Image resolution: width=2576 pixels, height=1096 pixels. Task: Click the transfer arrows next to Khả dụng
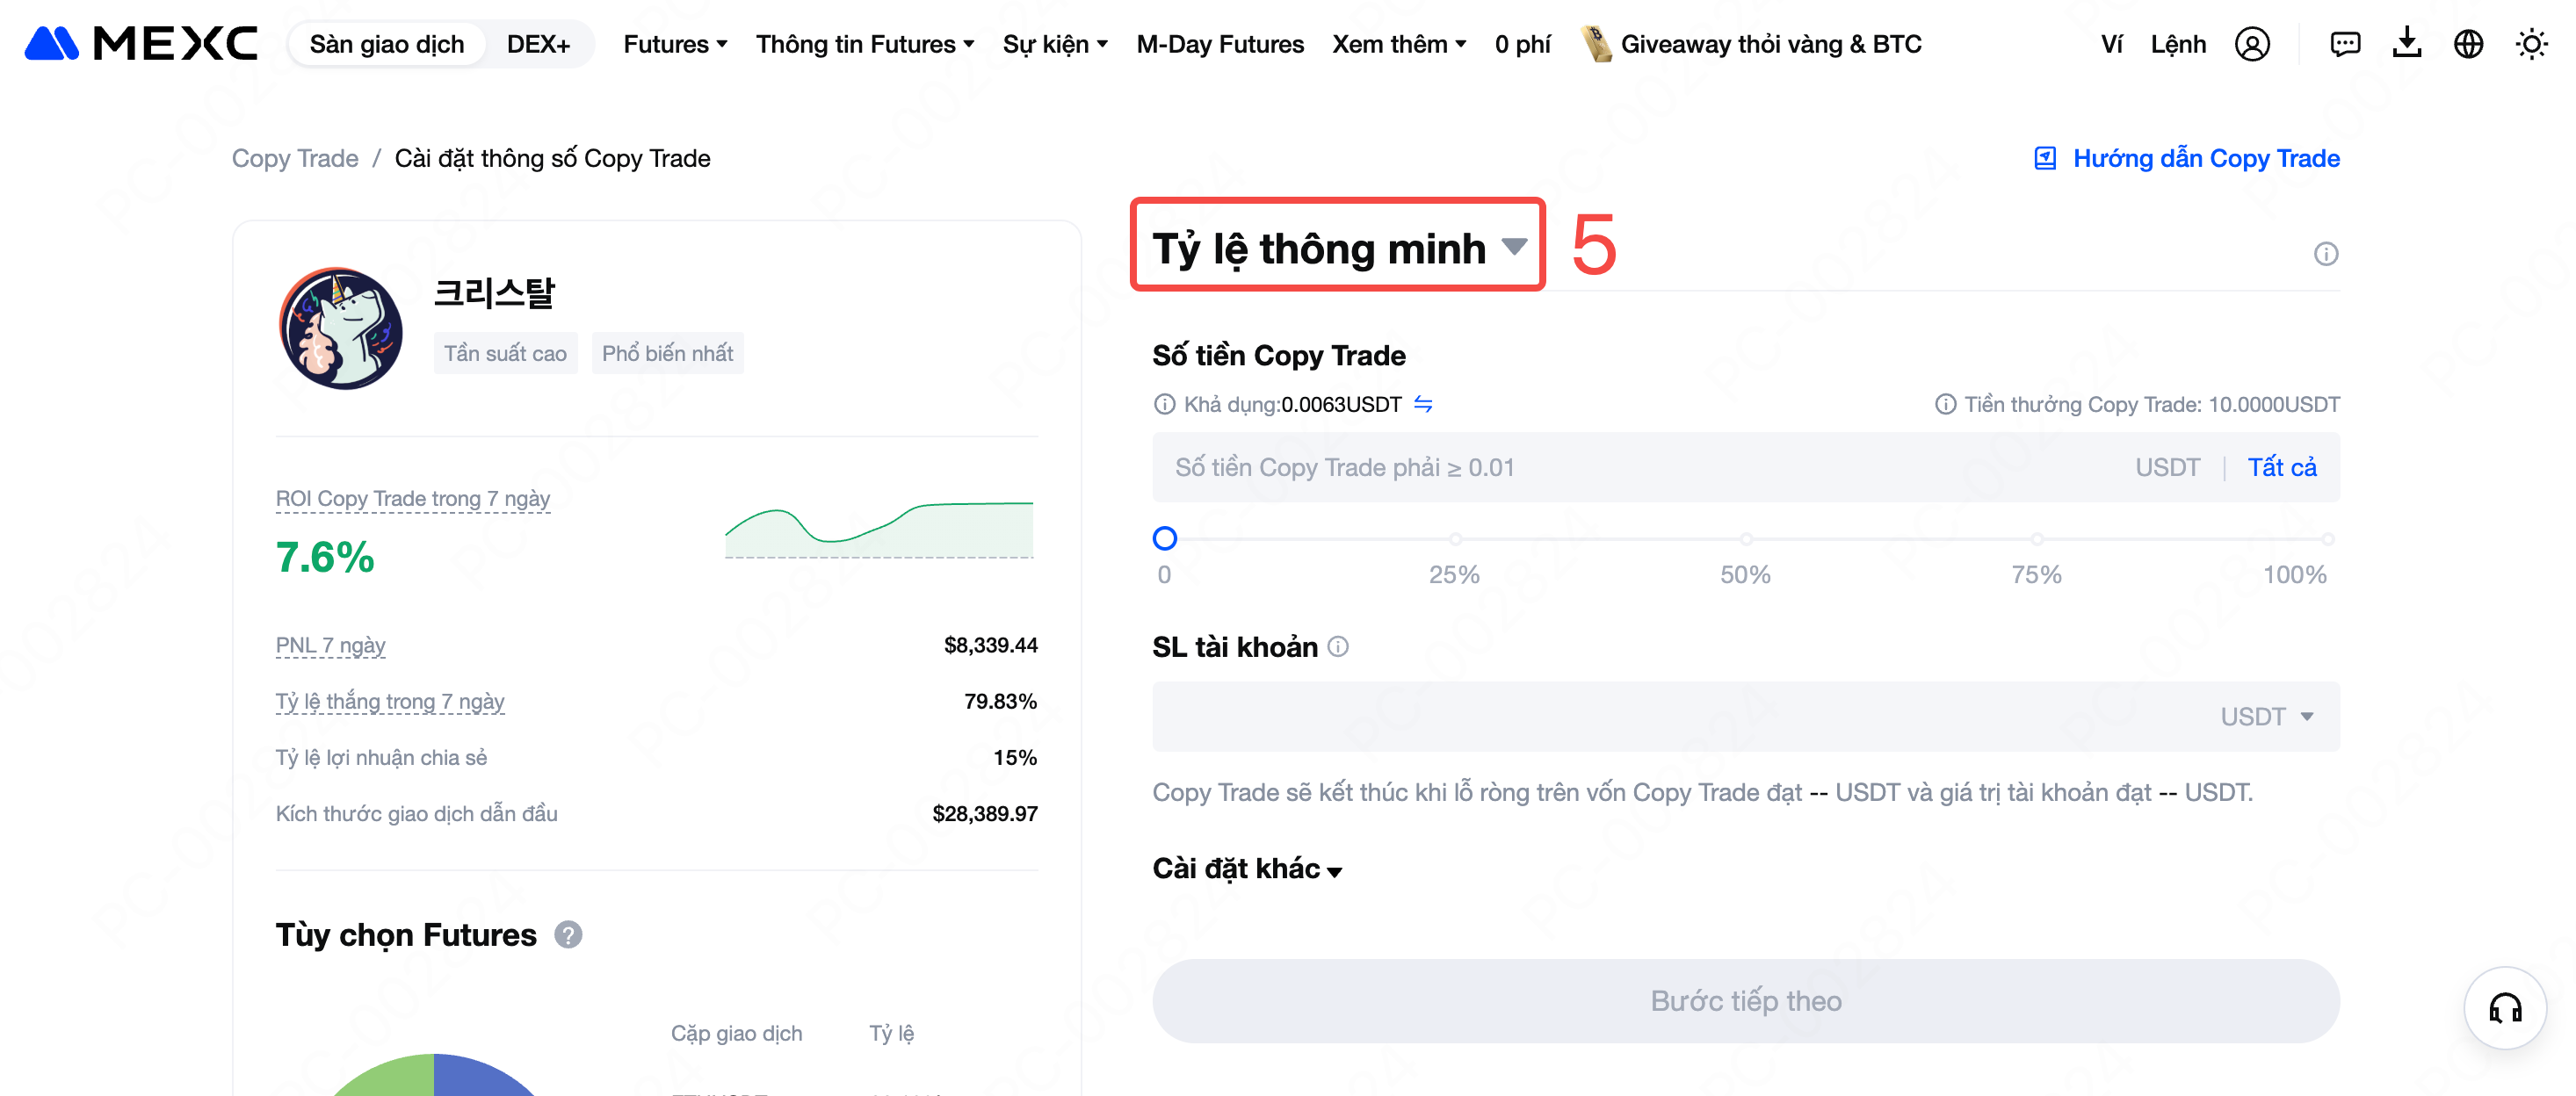pos(1423,404)
